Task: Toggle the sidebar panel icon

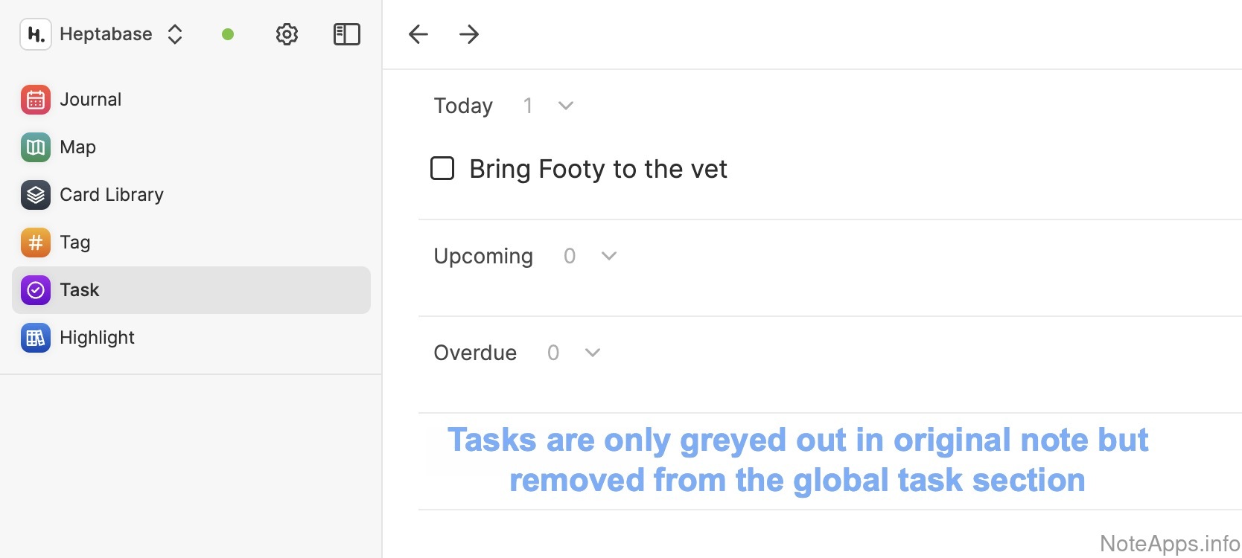Action: [347, 34]
